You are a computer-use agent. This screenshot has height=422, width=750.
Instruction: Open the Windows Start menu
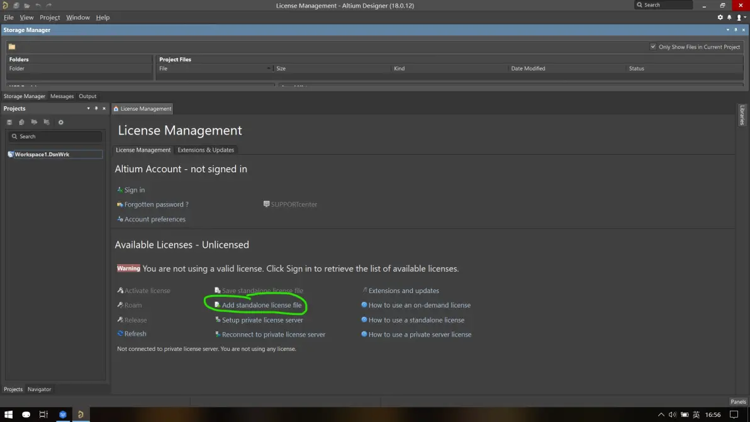point(9,414)
